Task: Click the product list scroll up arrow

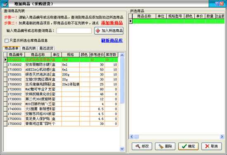Action: [x=122, y=55]
